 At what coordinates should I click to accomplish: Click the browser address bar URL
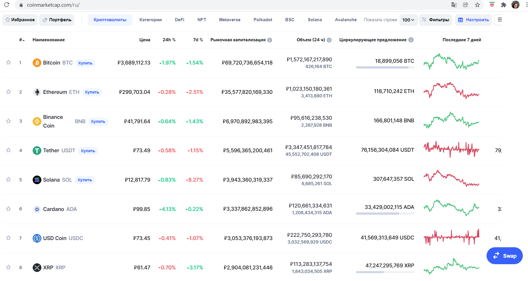tap(53, 5)
